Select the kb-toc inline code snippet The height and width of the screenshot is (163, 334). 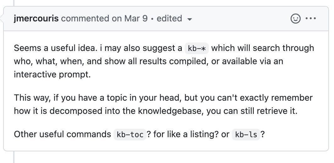click(x=130, y=135)
